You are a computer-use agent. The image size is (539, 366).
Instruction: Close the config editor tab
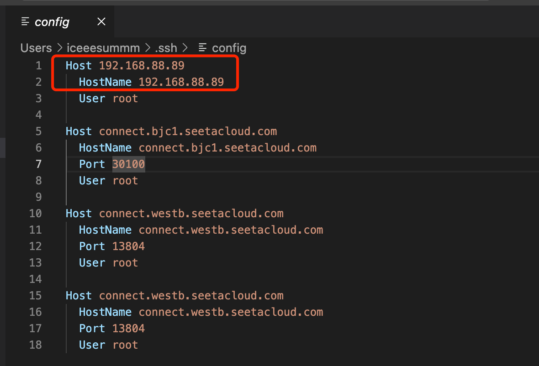pyautogui.click(x=101, y=21)
